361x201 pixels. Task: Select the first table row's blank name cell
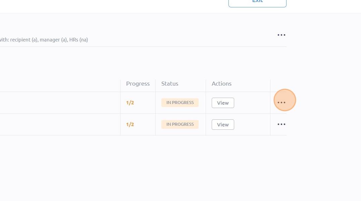[60, 103]
